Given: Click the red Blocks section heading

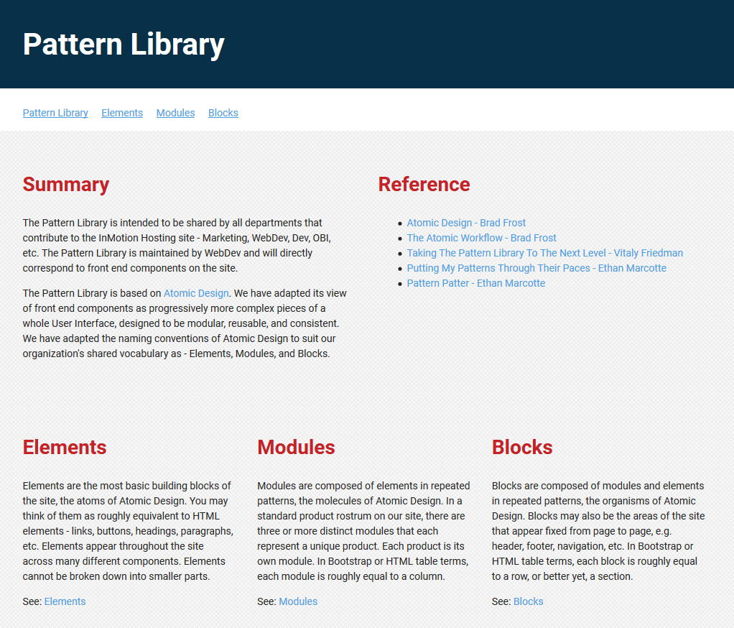Looking at the screenshot, I should coord(522,448).
